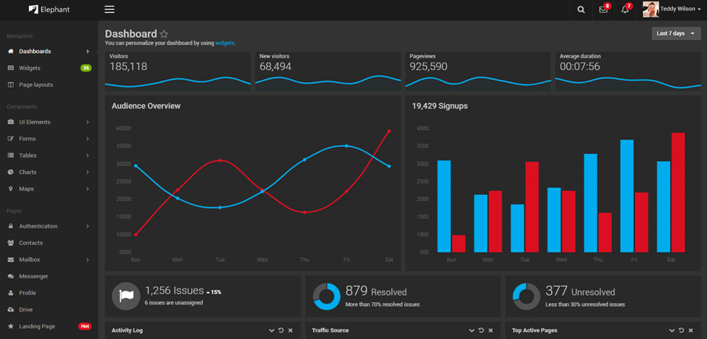Click the UI Elements briefcase icon
Image resolution: width=707 pixels, height=339 pixels.
click(11, 122)
